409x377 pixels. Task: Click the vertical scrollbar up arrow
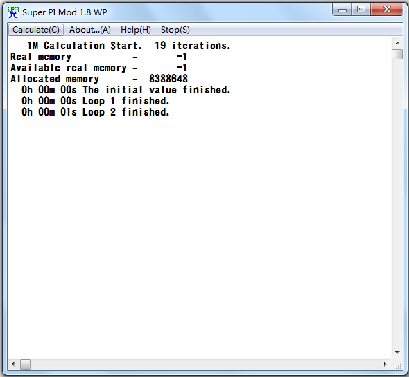click(397, 43)
